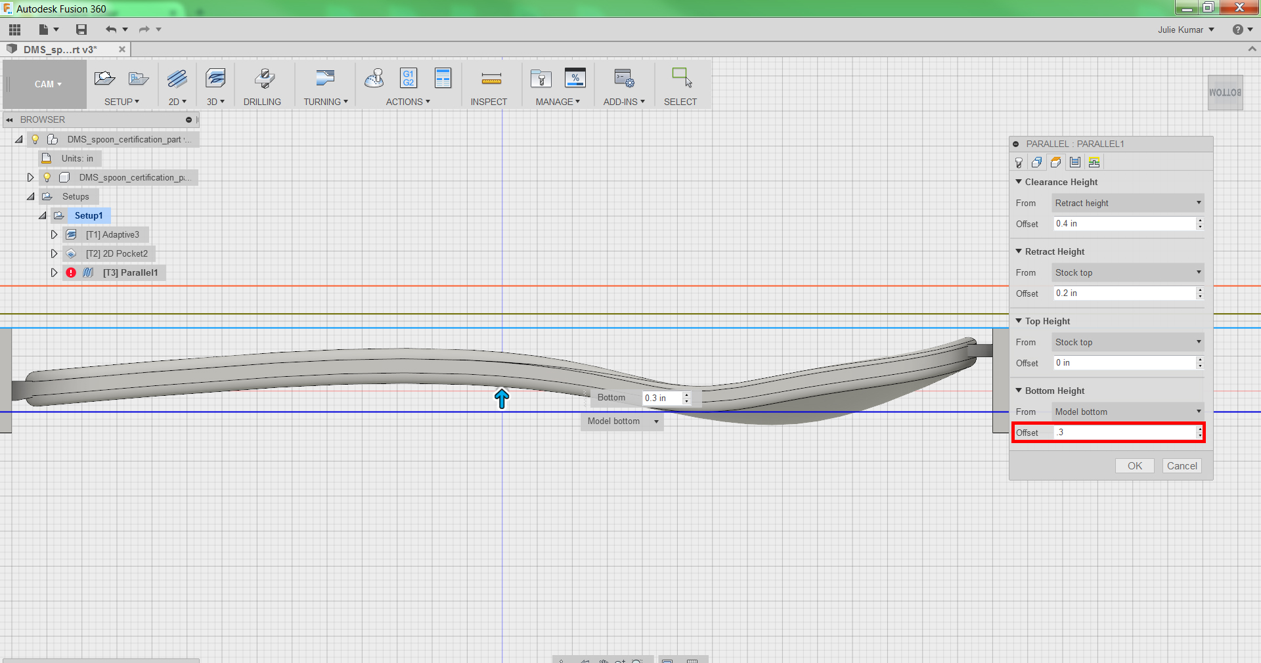Click the Select tool icon
The height and width of the screenshot is (663, 1261).
click(682, 77)
